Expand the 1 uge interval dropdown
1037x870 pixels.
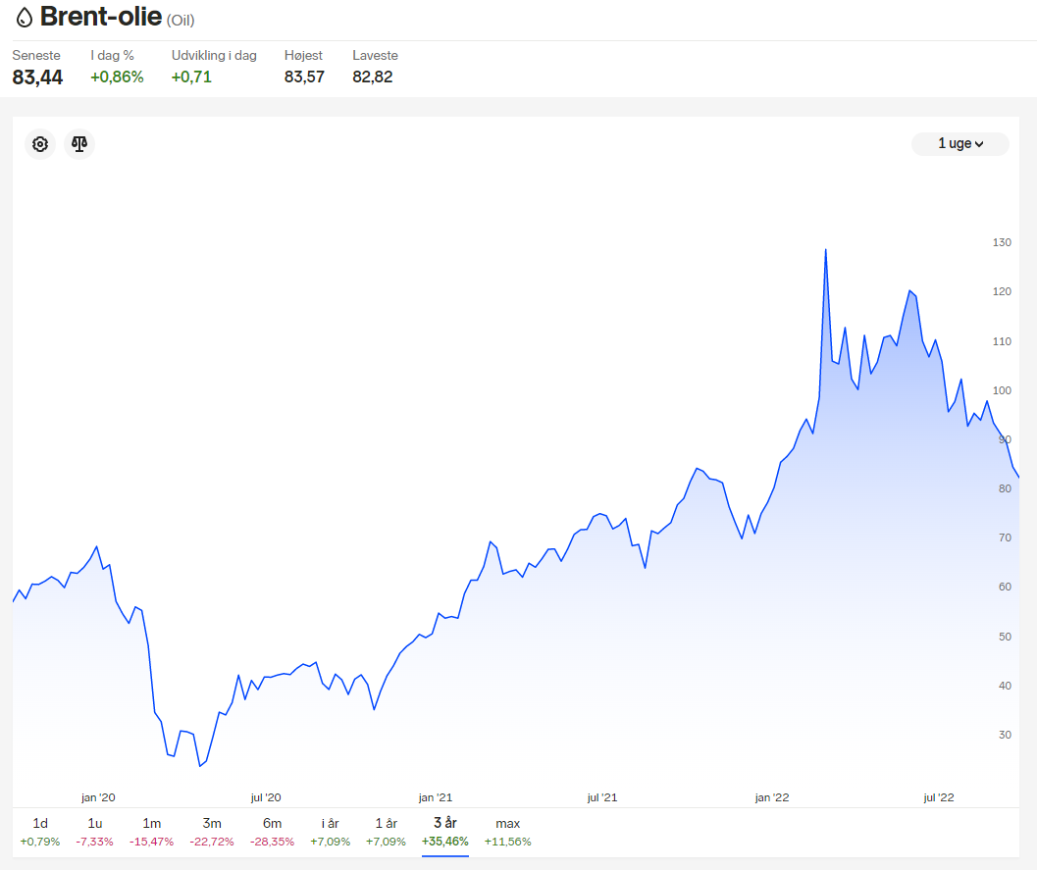click(x=960, y=143)
